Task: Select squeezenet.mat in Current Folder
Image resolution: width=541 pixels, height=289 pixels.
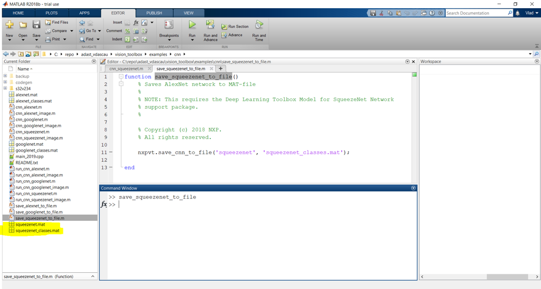Action: (x=30, y=224)
